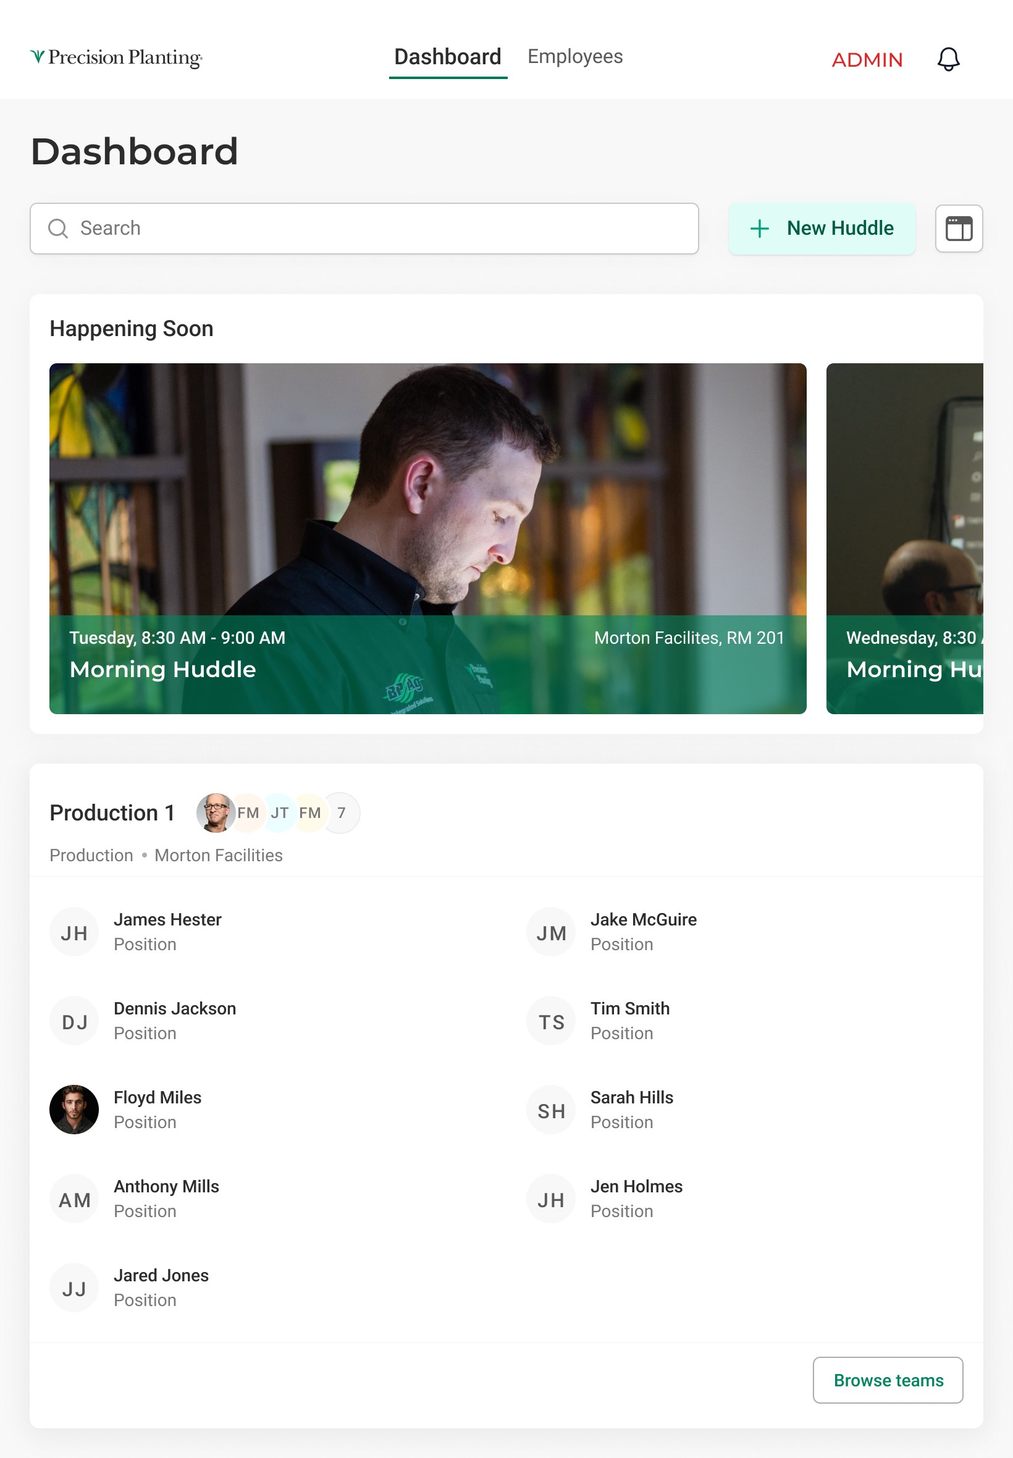
Task: Select the name Jen Holmes
Action: 637,1186
